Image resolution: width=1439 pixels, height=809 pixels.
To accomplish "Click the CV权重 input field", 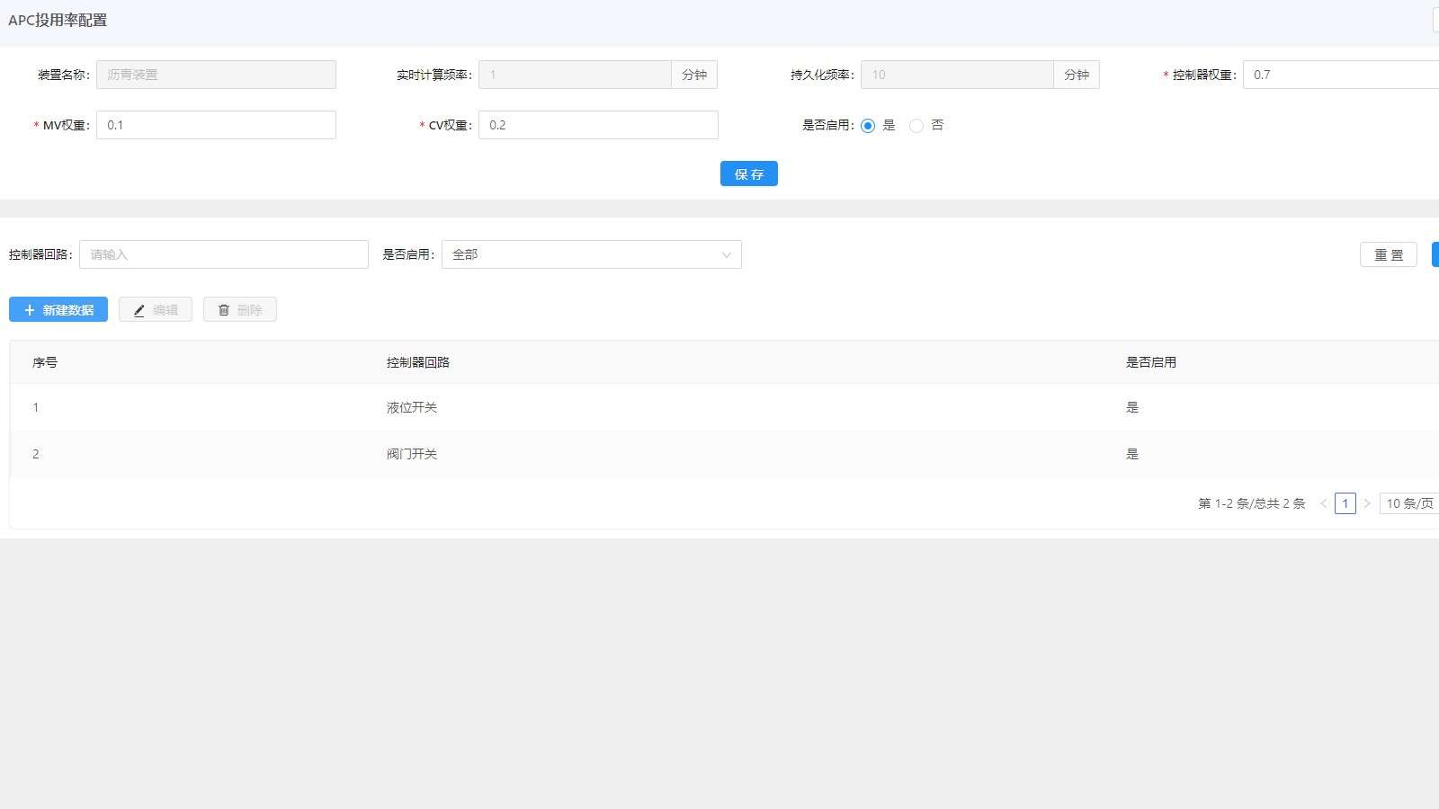I will click(x=598, y=125).
